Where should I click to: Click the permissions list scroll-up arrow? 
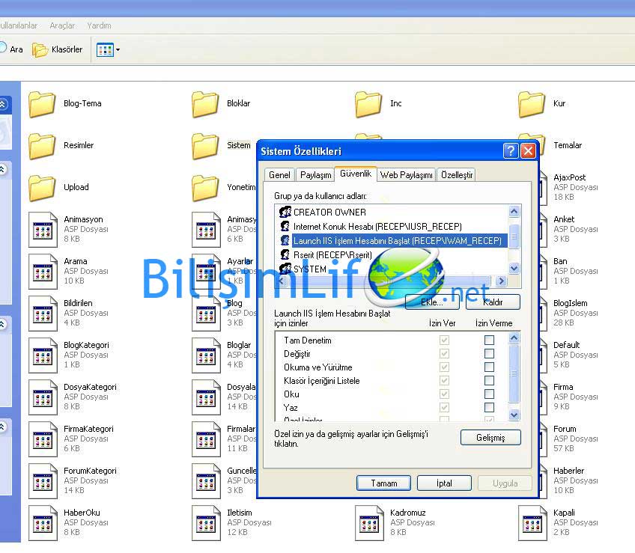(514, 337)
